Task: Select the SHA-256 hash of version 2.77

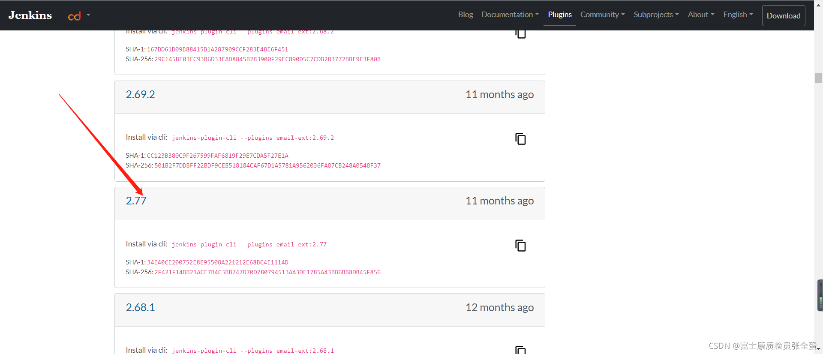Action: 267,272
